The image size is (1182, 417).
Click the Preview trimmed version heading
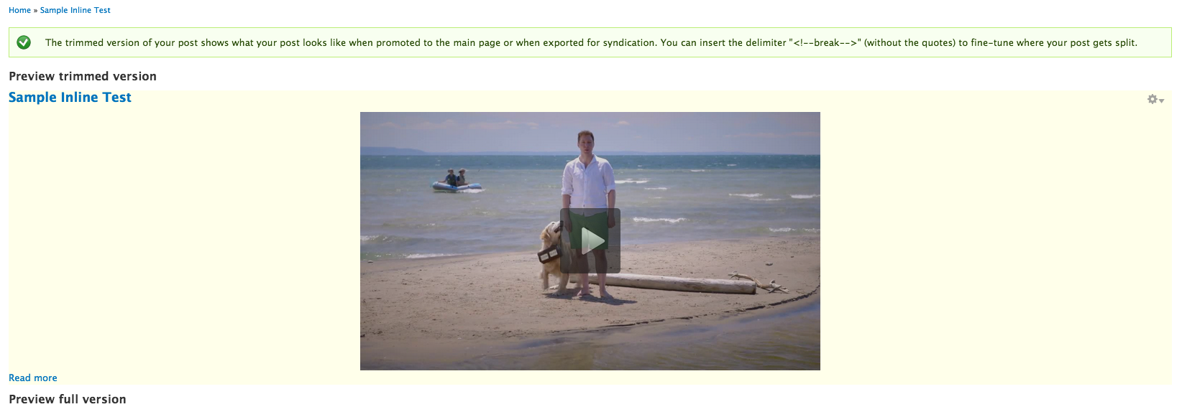point(83,76)
